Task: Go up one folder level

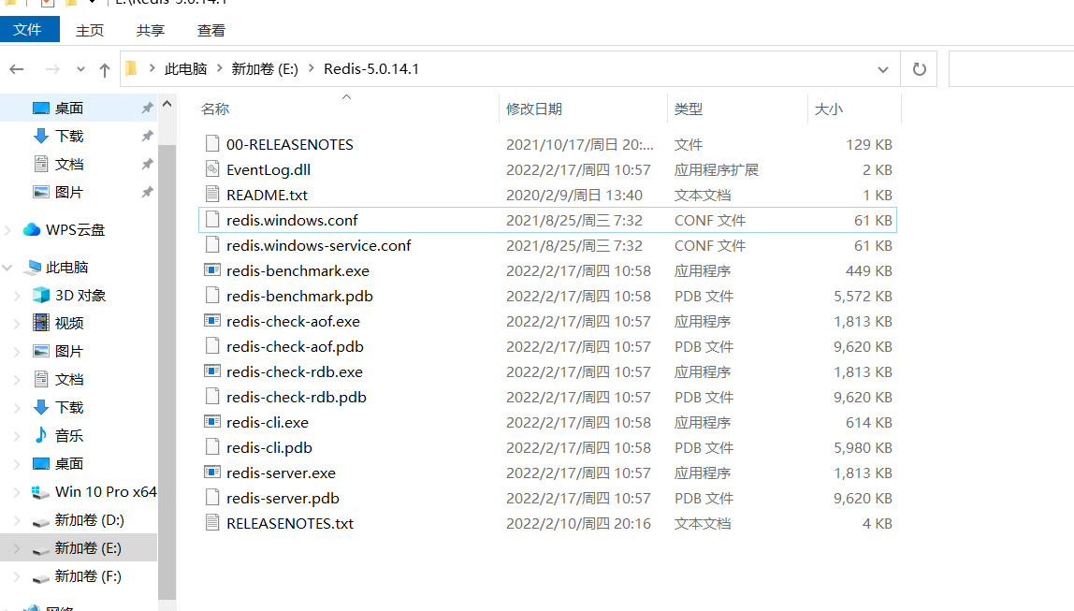Action: 104,69
